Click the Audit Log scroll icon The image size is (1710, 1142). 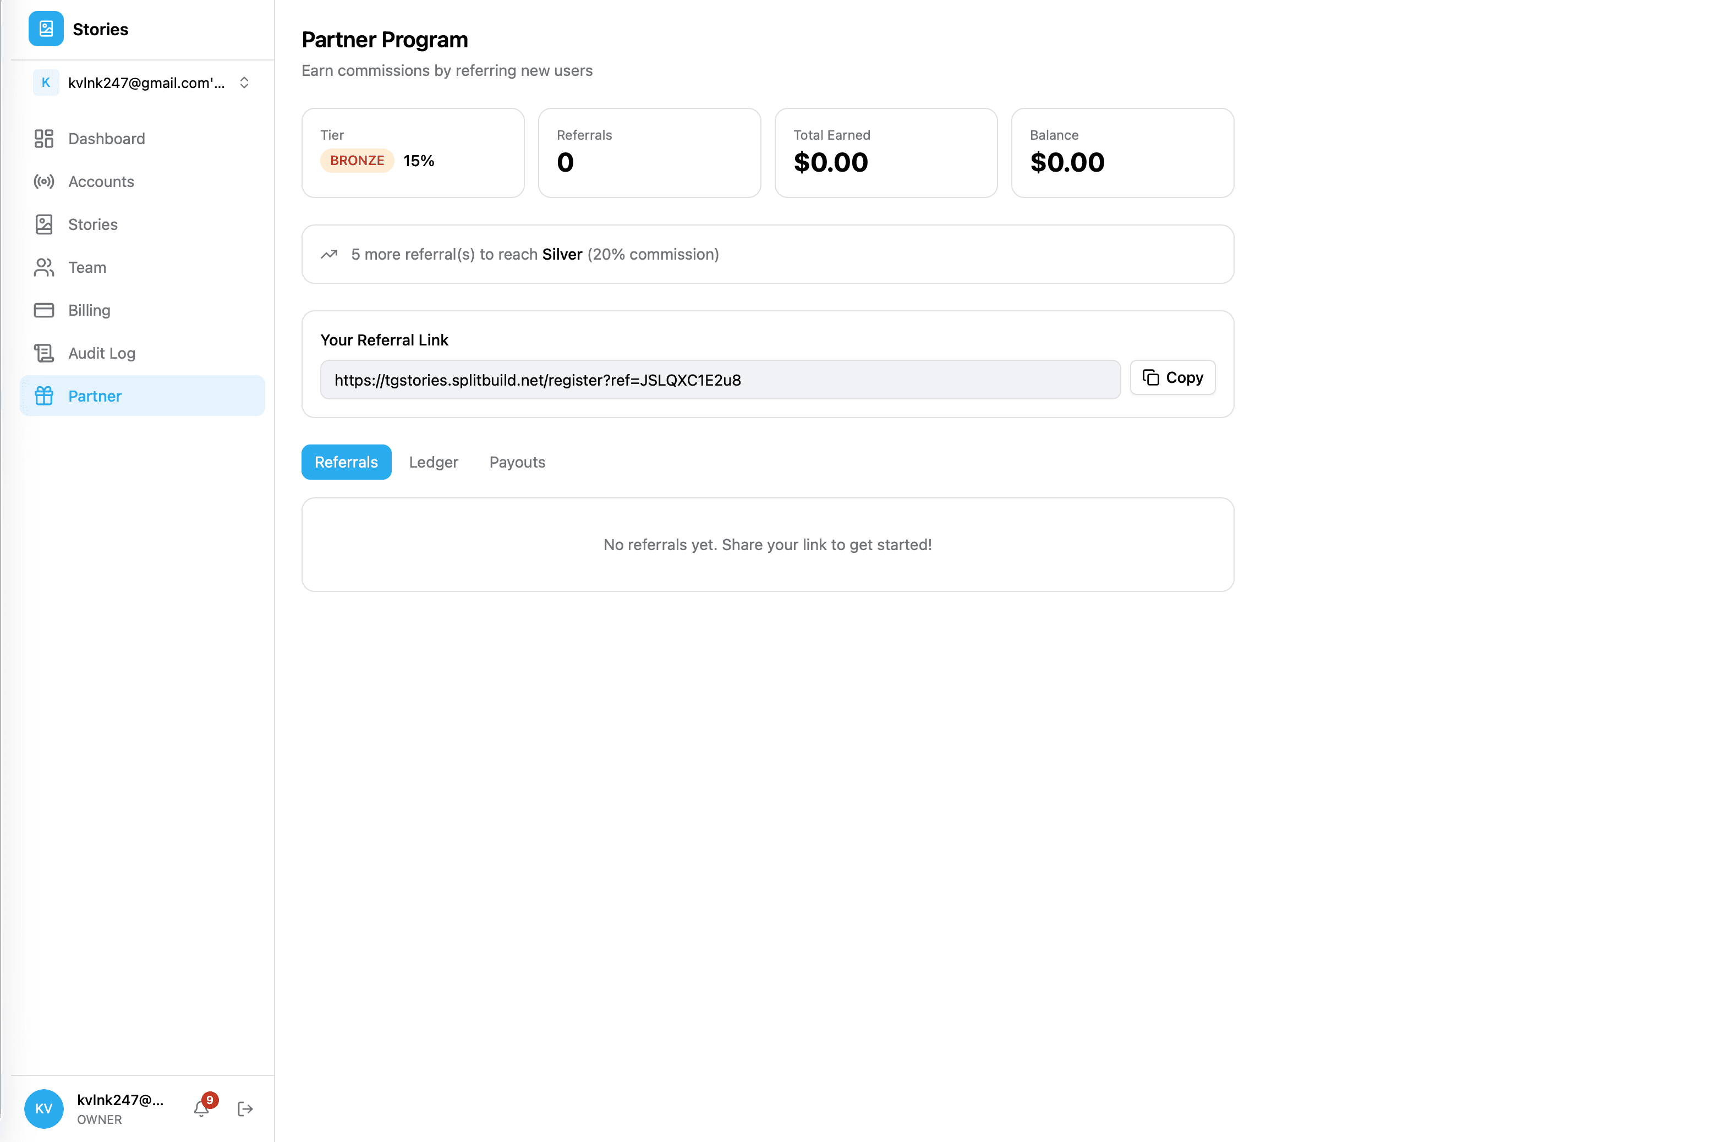coord(43,353)
